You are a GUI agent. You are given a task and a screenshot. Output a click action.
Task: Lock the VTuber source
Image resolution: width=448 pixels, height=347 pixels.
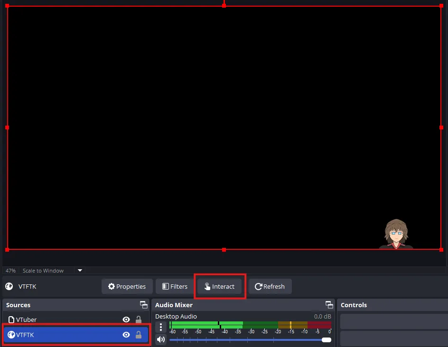(x=139, y=320)
